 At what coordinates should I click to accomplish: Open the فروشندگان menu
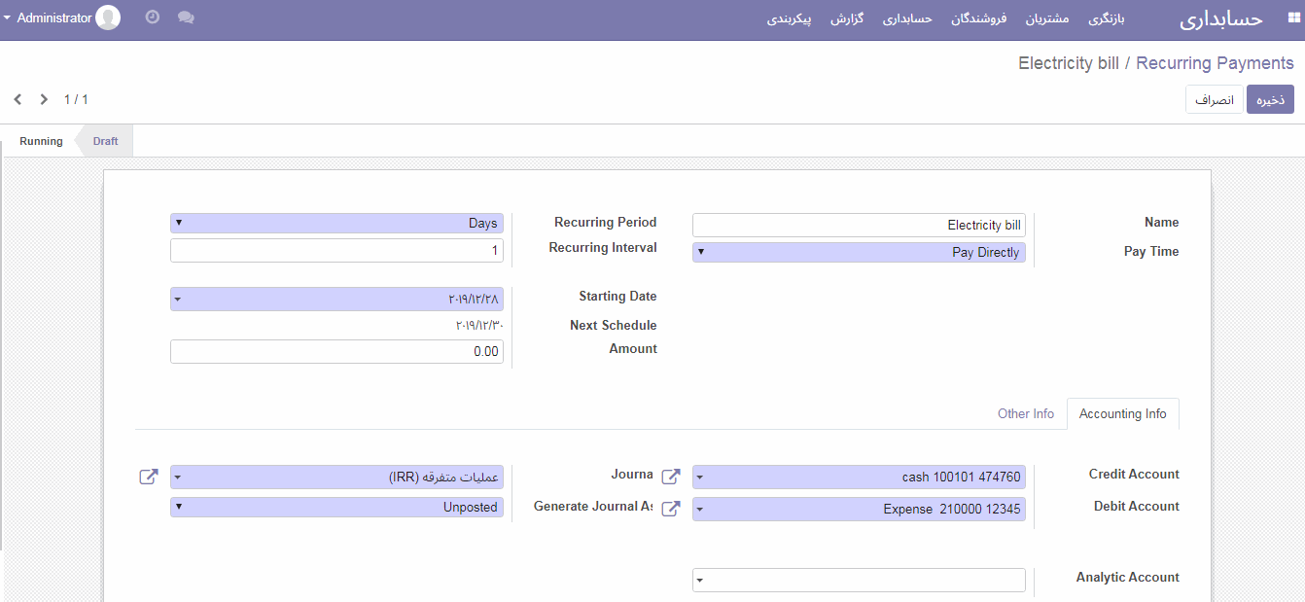978,18
